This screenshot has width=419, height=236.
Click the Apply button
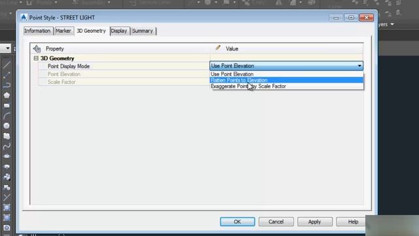click(314, 222)
